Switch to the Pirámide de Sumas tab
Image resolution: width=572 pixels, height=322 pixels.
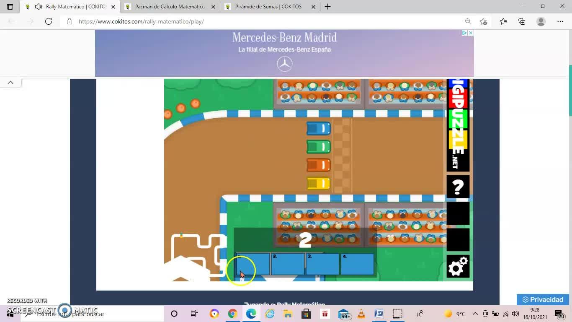tap(270, 7)
